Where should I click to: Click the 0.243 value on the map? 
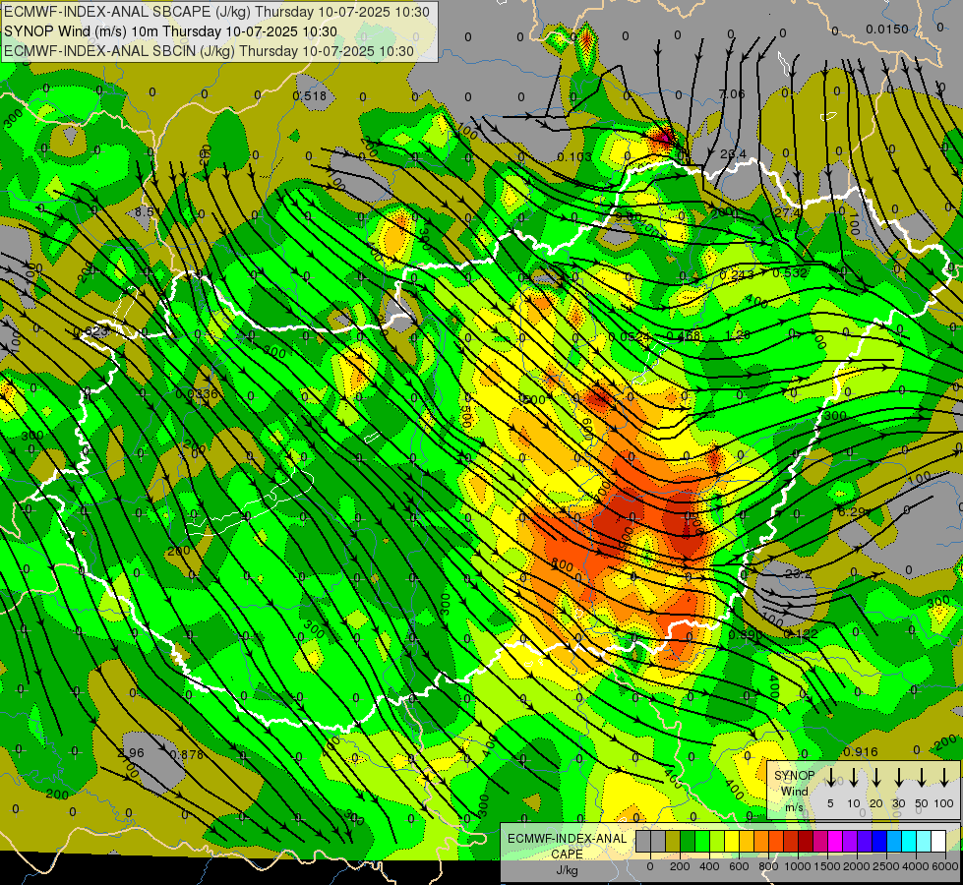tap(737, 274)
